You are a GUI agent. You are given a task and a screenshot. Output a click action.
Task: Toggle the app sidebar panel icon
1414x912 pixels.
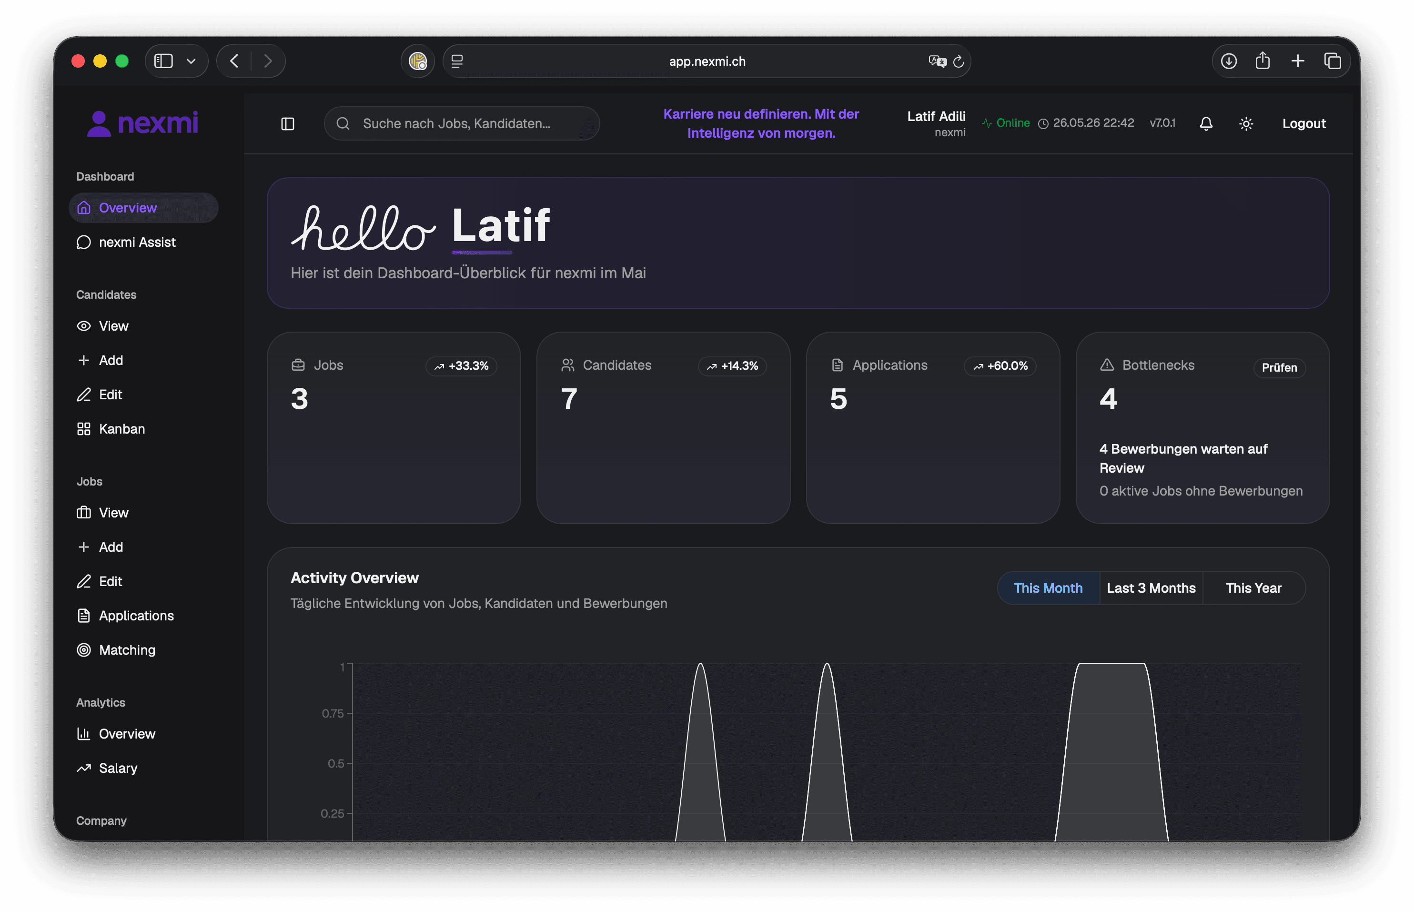click(x=287, y=124)
